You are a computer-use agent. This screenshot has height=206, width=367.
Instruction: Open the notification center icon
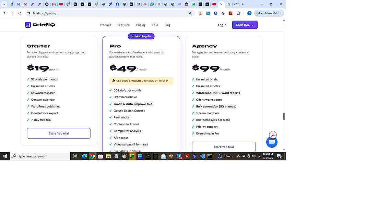coord(279,156)
